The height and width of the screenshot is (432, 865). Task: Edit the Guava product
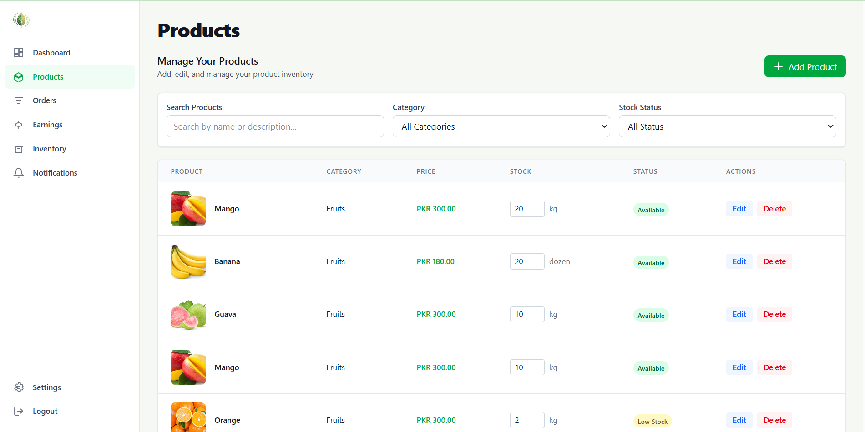[739, 314]
